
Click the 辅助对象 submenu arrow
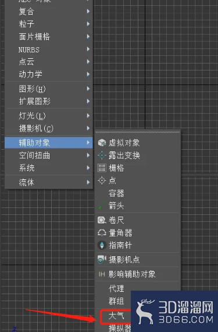tap(88, 143)
